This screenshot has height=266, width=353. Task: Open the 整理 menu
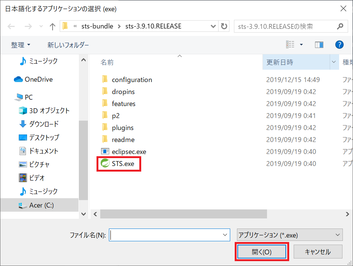[21, 45]
